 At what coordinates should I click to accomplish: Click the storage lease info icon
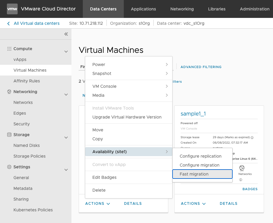[252, 138]
